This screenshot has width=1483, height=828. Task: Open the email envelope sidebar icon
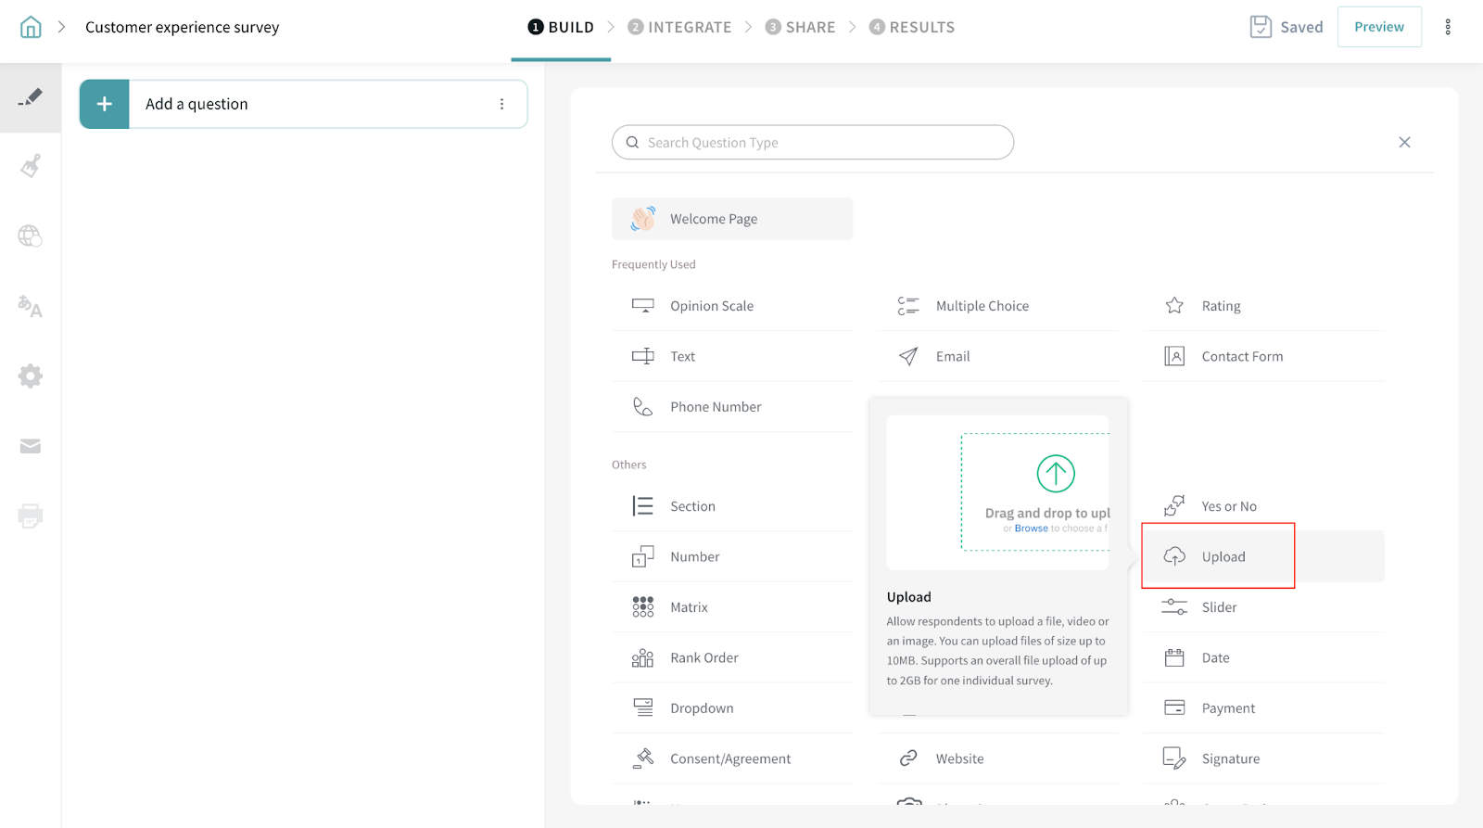pyautogui.click(x=31, y=447)
